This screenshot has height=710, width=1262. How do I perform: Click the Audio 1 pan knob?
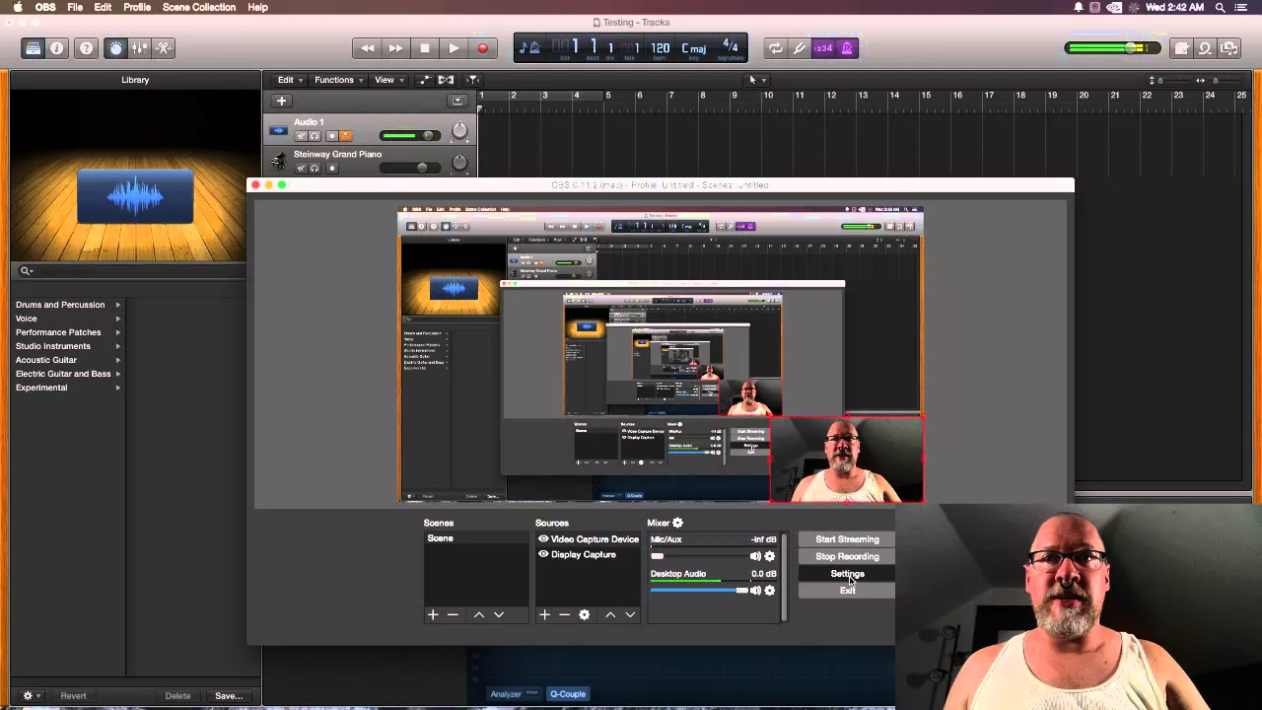coord(459,131)
